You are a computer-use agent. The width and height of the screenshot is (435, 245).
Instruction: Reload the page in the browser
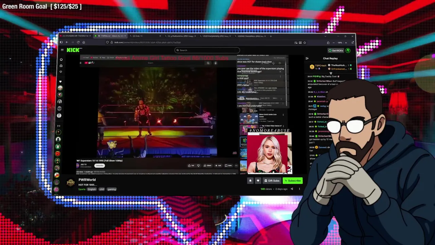(78, 42)
